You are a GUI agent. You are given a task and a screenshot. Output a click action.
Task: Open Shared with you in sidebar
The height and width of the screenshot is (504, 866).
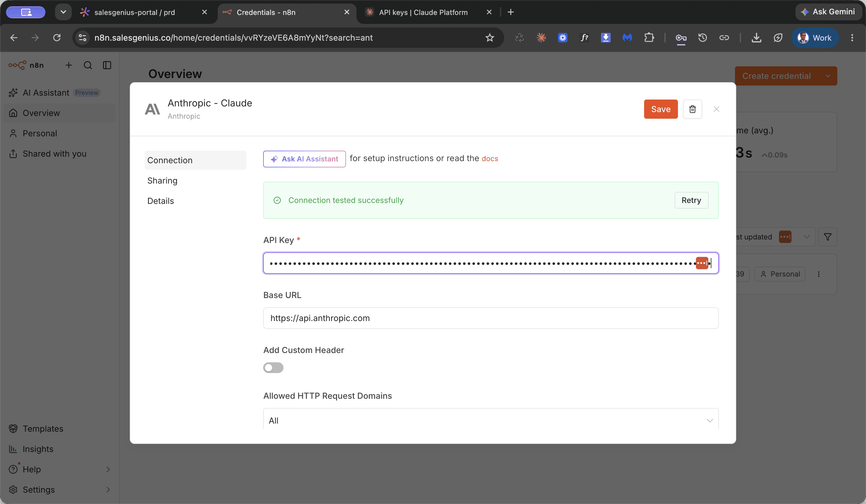coord(60,153)
